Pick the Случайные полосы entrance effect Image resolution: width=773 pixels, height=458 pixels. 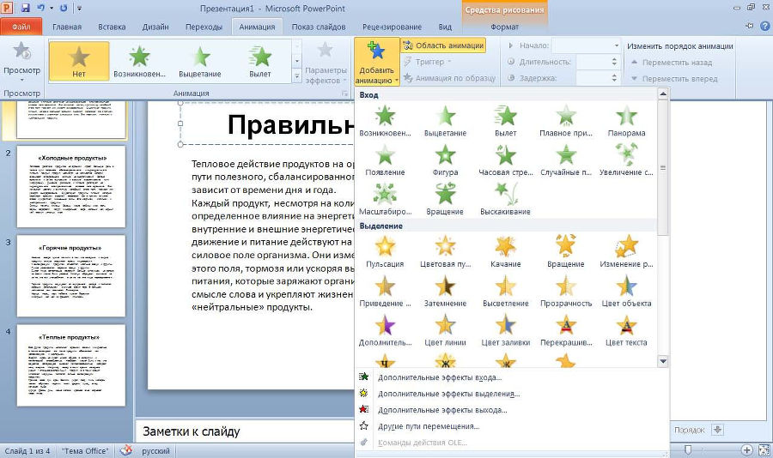click(x=565, y=160)
